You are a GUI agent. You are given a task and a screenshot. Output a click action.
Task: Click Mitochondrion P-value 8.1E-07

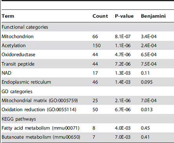[123, 37]
